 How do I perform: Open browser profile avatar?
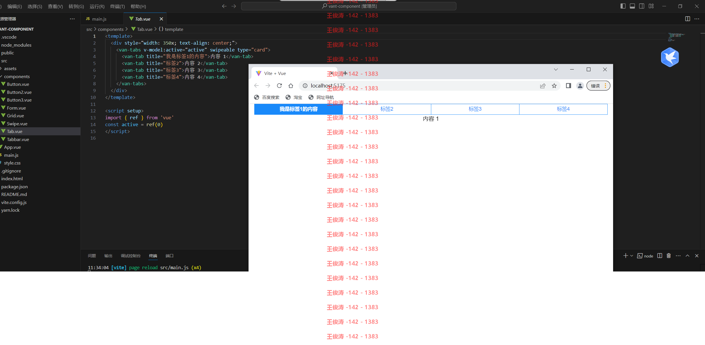pyautogui.click(x=580, y=86)
